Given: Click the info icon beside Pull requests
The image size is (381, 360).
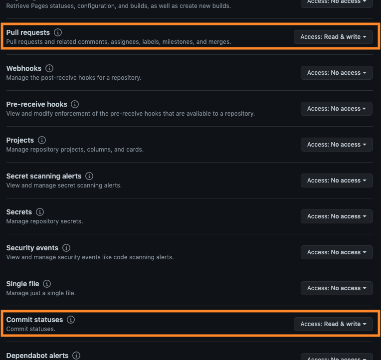Looking at the screenshot, I should tap(58, 32).
